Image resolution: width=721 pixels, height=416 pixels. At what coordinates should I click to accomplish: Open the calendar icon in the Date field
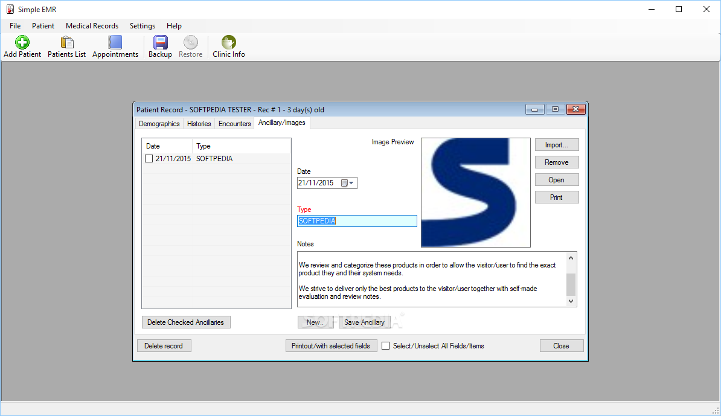(x=344, y=183)
